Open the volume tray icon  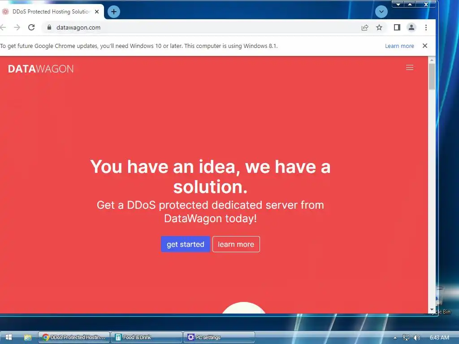pos(416,338)
